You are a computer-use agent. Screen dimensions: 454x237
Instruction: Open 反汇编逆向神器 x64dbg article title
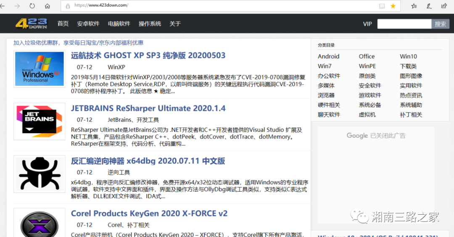148,161
